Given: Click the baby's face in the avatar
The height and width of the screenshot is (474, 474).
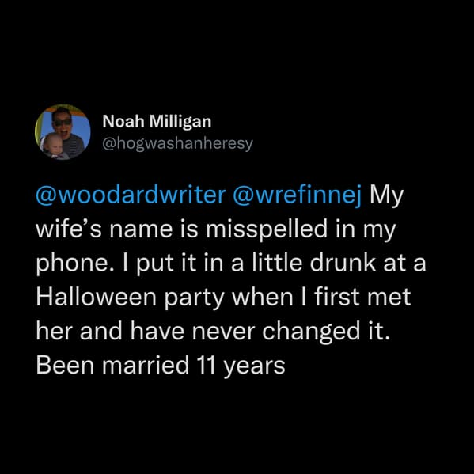Looking at the screenshot, I should (54, 146).
